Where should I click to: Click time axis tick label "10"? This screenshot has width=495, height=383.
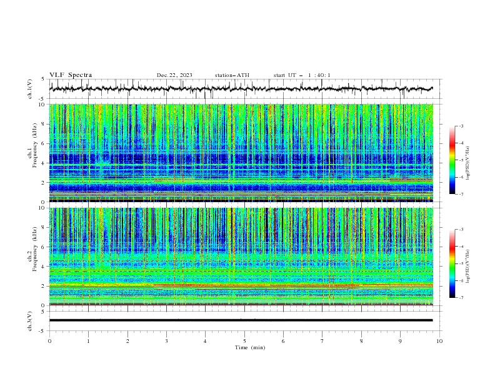[439, 341]
